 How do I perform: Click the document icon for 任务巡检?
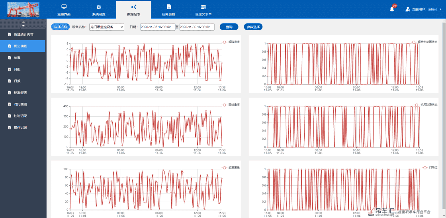169,7
